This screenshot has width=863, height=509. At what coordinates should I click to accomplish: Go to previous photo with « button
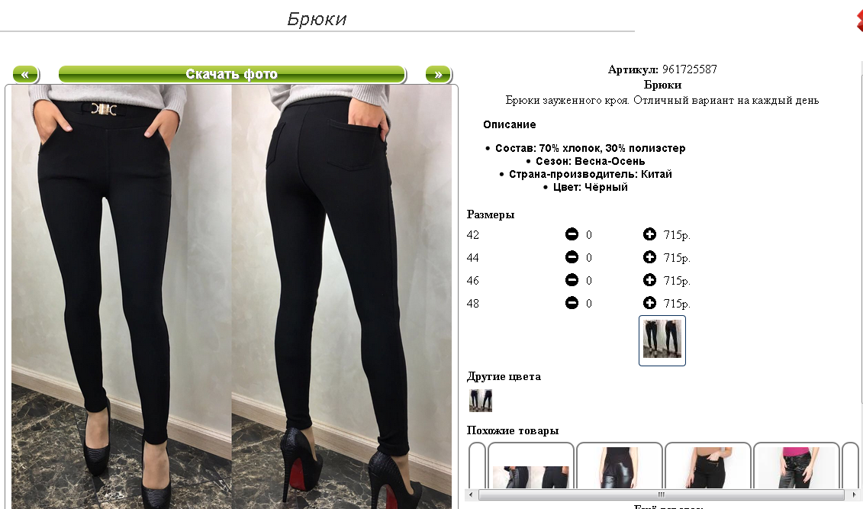[25, 74]
